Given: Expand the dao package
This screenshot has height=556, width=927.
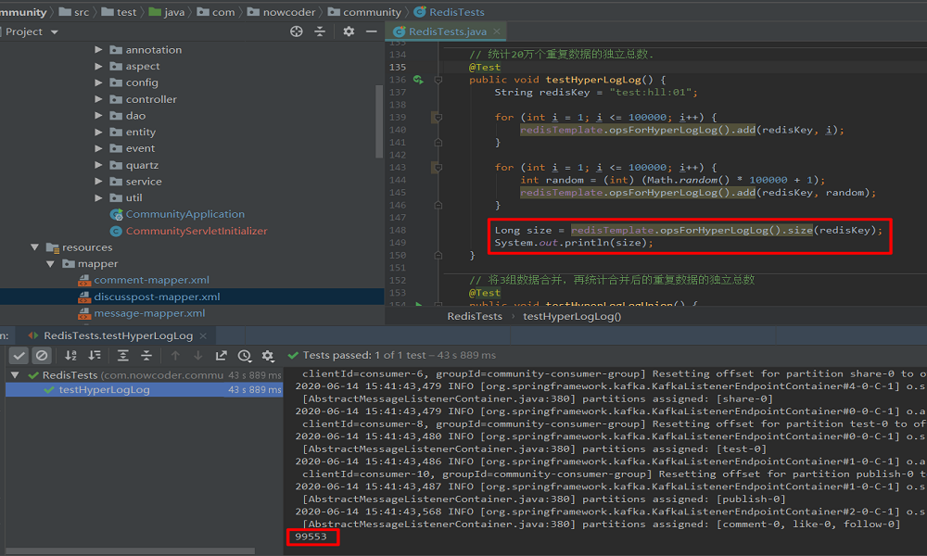Looking at the screenshot, I should (x=99, y=116).
